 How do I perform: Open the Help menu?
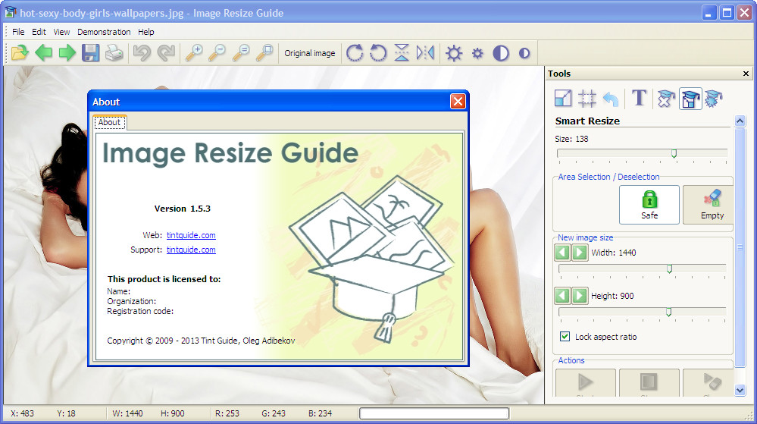pyautogui.click(x=145, y=32)
